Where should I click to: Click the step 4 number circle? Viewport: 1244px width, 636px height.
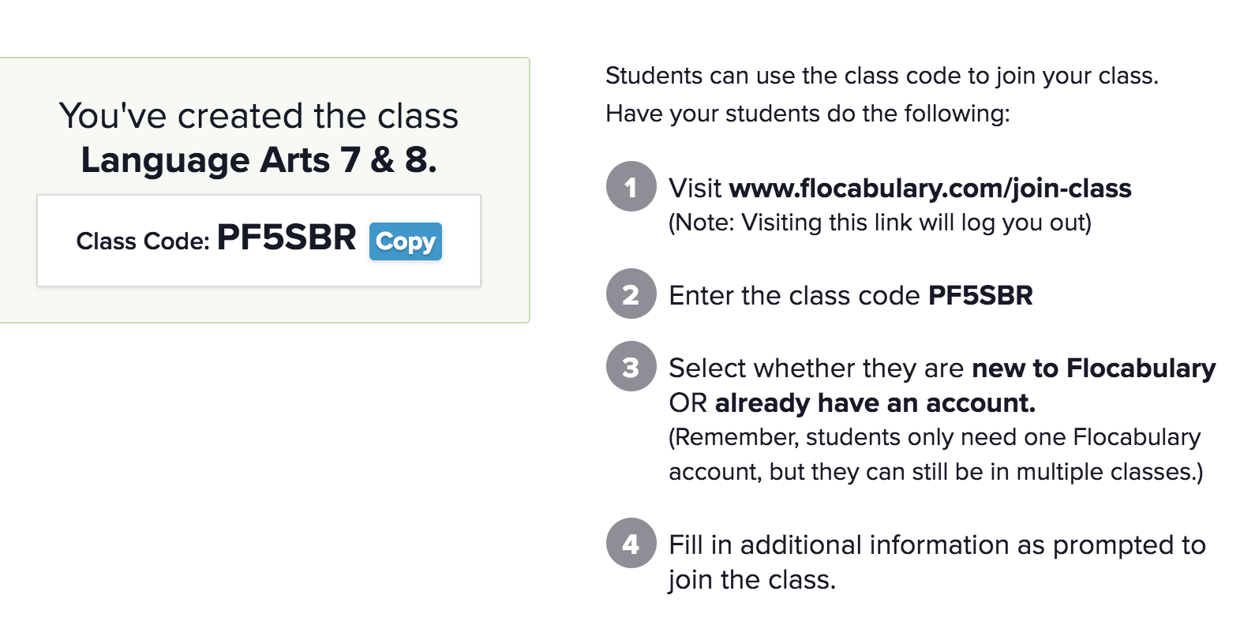tap(631, 544)
